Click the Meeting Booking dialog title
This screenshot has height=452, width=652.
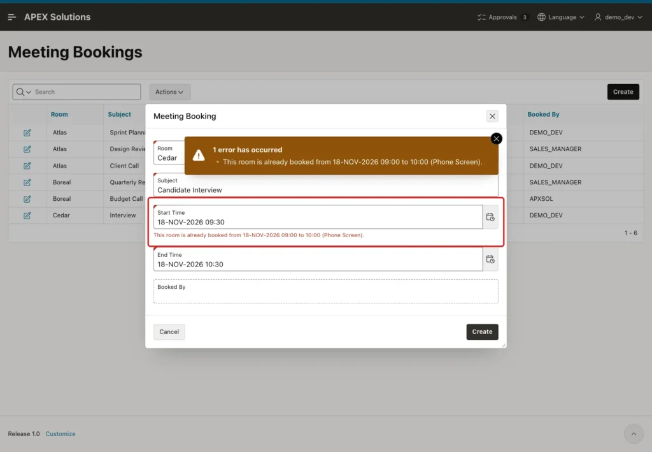(185, 116)
